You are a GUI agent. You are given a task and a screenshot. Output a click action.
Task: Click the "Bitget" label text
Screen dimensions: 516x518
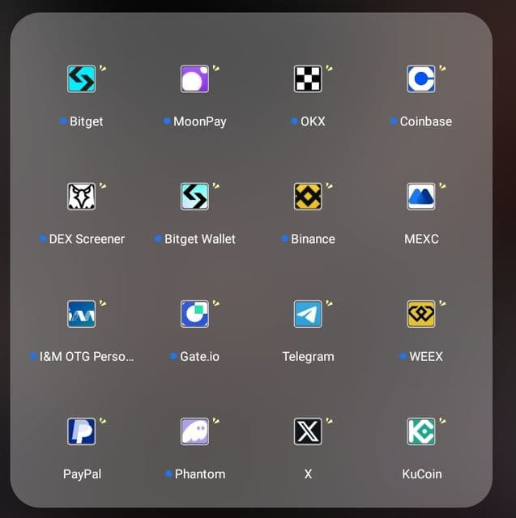pyautogui.click(x=87, y=122)
